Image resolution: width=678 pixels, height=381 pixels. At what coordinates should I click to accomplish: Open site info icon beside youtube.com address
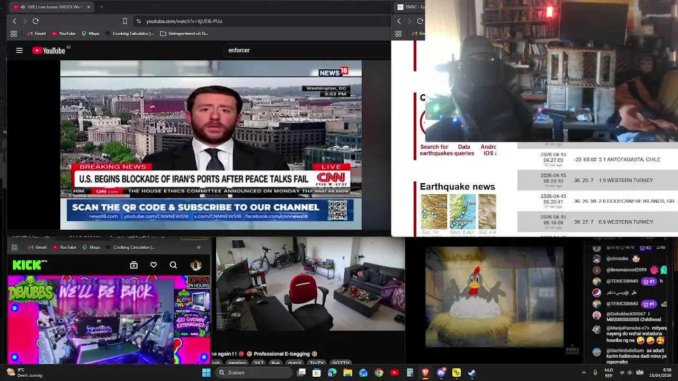point(139,21)
